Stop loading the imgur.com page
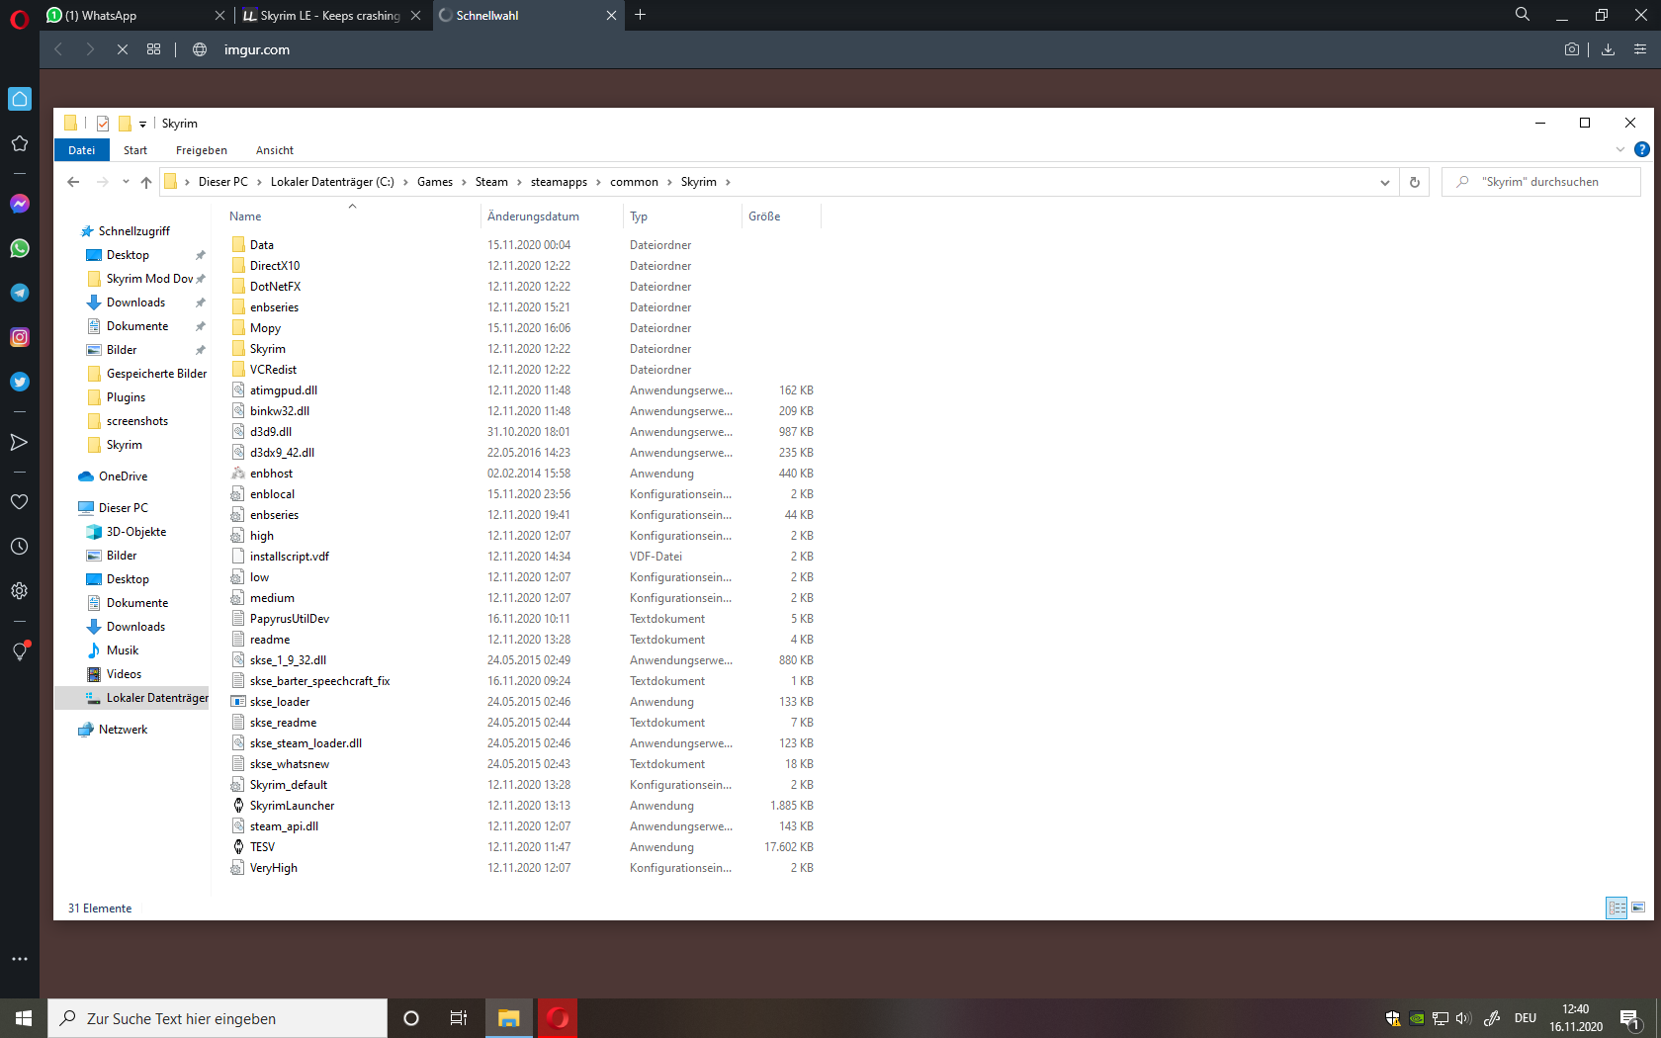Image resolution: width=1661 pixels, height=1038 pixels. [123, 49]
